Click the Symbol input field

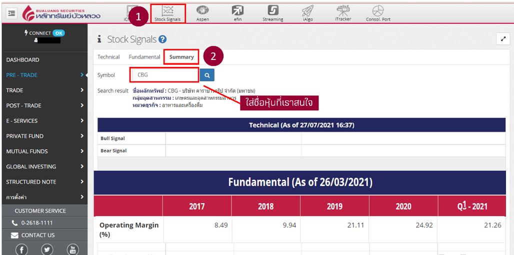164,75
